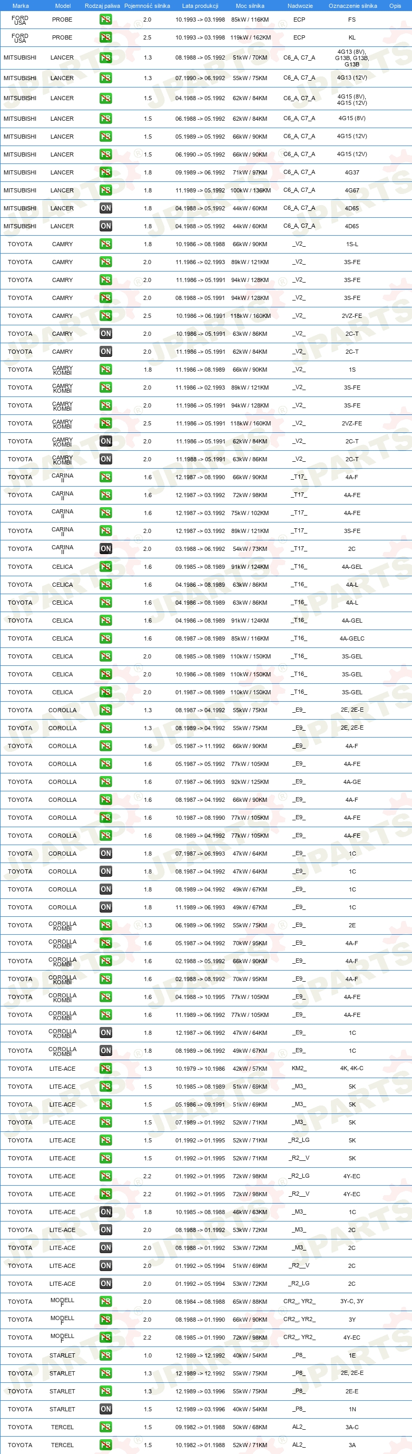Image resolution: width=412 pixels, height=1454 pixels.
Task: Click the Oznaczenie silnika column header
Action: (x=353, y=6)
